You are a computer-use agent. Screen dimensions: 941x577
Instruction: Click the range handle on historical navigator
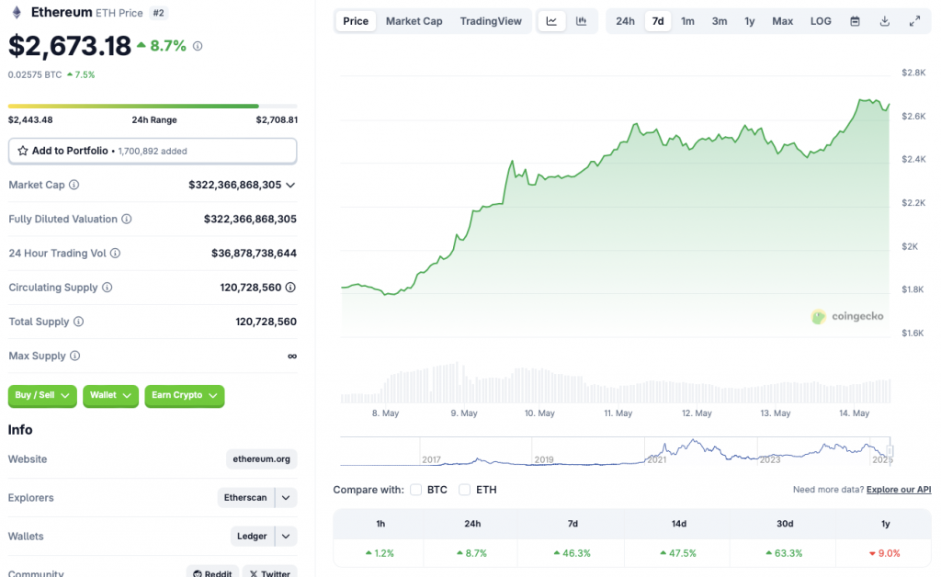[x=890, y=451]
